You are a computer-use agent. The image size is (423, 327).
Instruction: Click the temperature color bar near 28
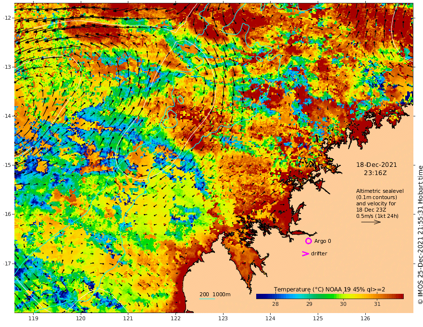[275, 296]
